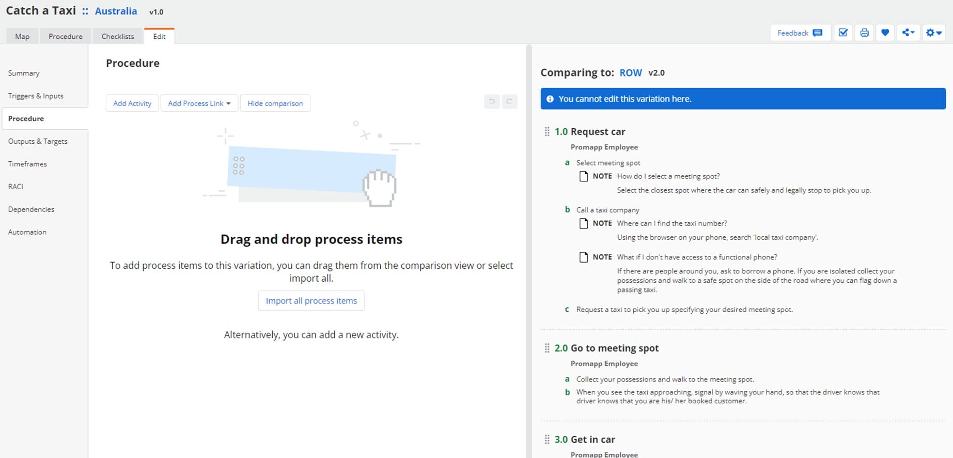Grab the drag handle for 3.0 Get in car

tap(547, 440)
